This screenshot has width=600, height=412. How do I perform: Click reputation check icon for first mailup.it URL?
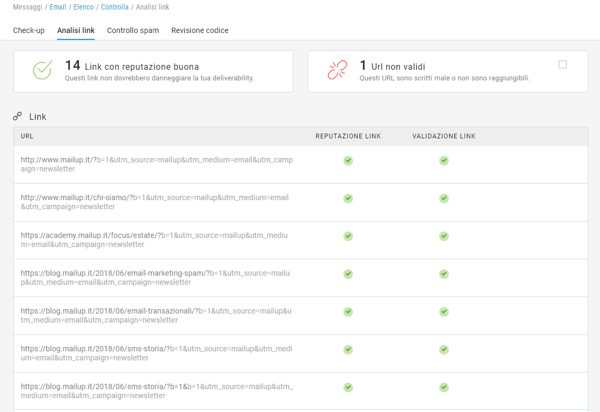point(348,160)
